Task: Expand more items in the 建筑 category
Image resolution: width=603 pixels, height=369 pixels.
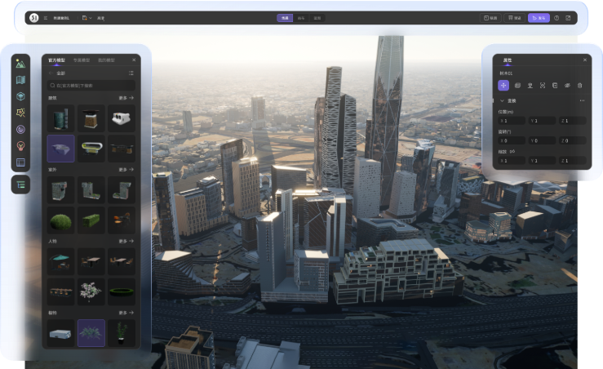Action: tap(126, 98)
